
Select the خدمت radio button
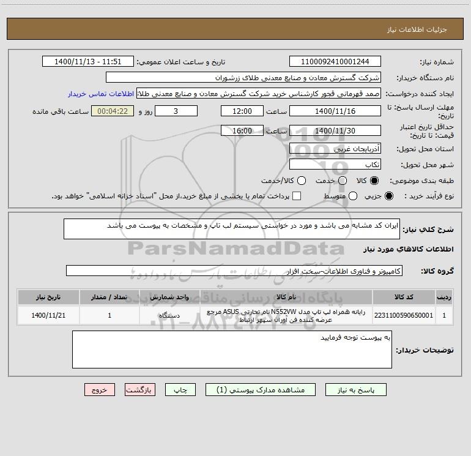click(343, 181)
